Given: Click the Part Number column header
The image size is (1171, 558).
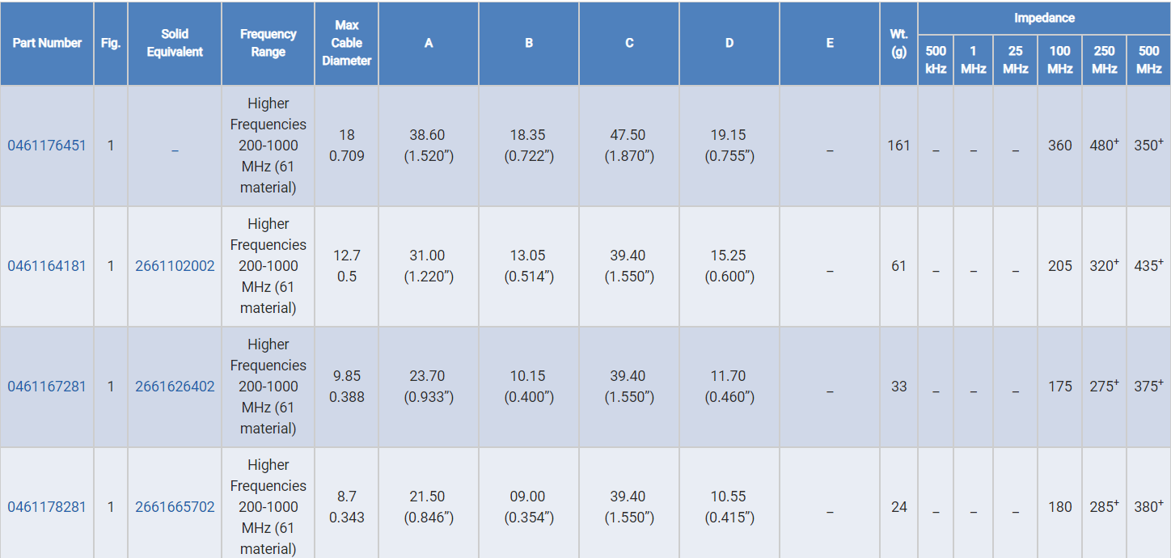Looking at the screenshot, I should pyautogui.click(x=47, y=43).
